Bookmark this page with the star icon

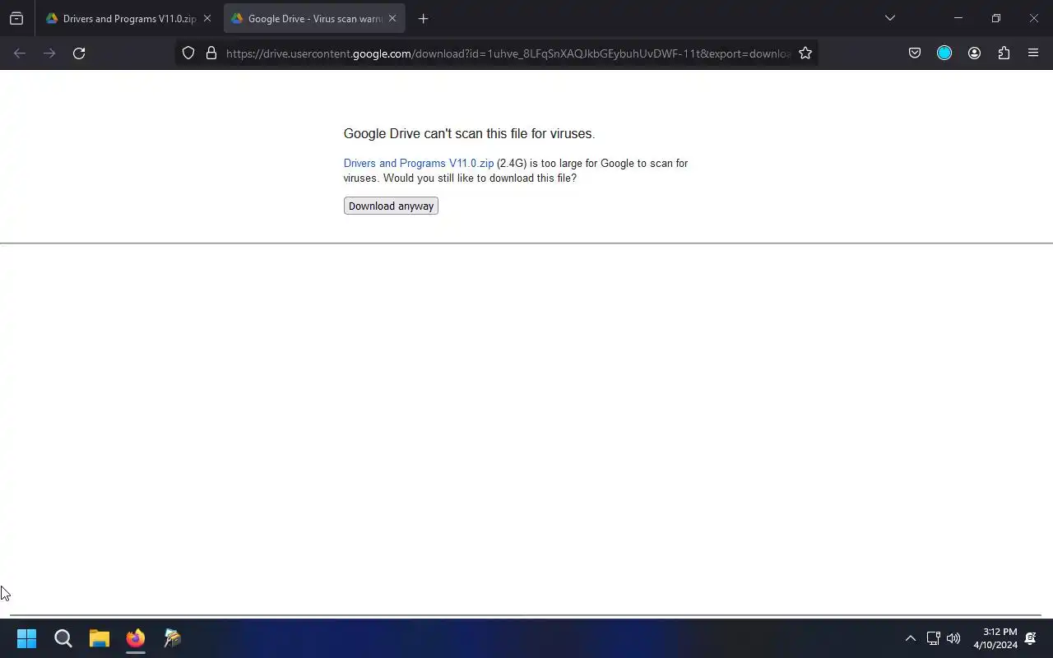(805, 53)
